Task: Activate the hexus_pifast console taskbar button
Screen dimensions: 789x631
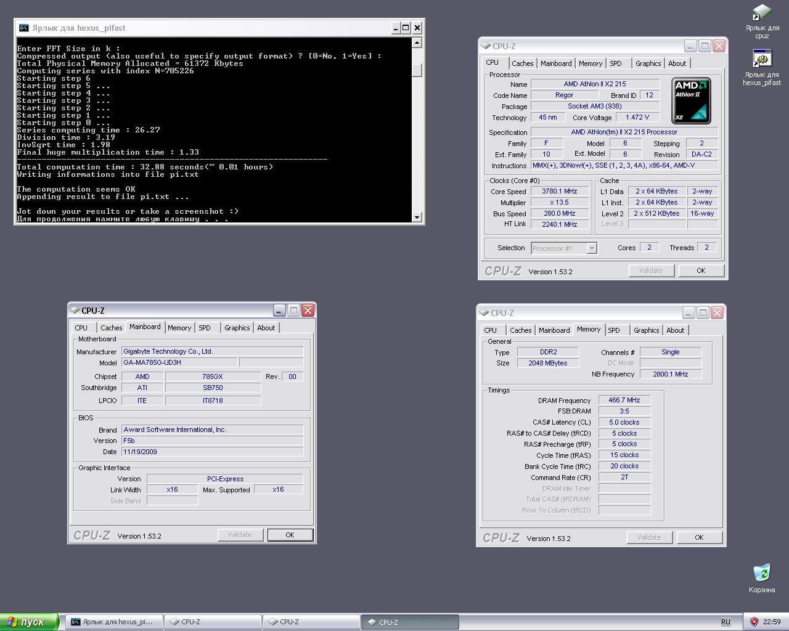Action: tap(114, 622)
